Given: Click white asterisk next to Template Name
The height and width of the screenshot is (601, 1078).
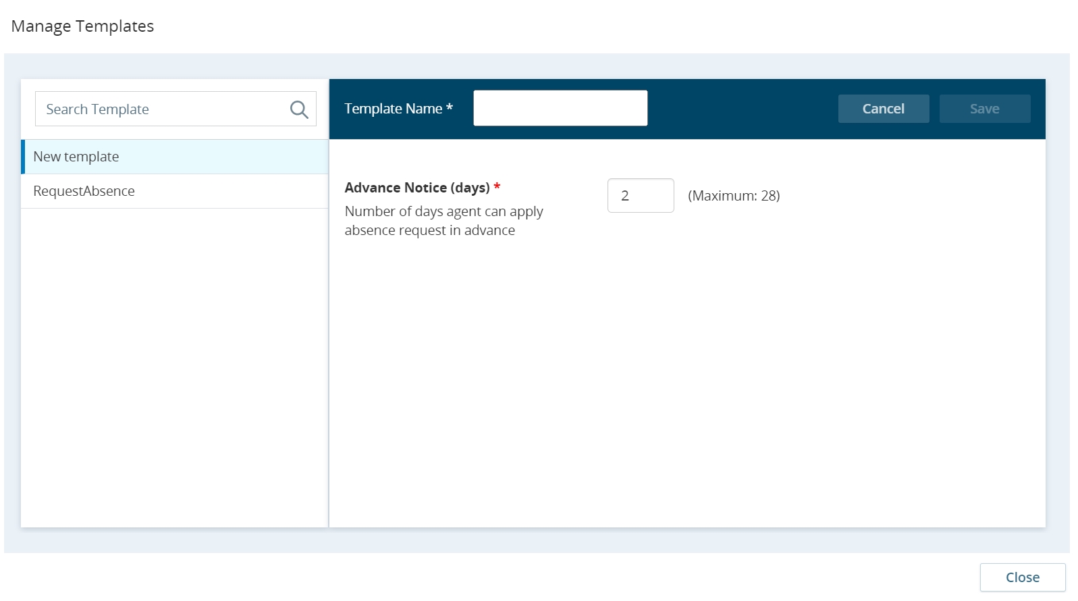Looking at the screenshot, I should (450, 107).
